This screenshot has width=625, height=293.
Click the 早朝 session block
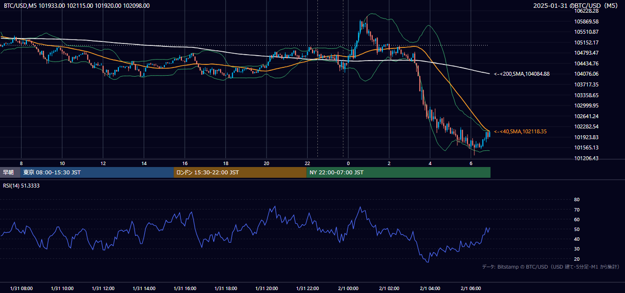[9, 172]
